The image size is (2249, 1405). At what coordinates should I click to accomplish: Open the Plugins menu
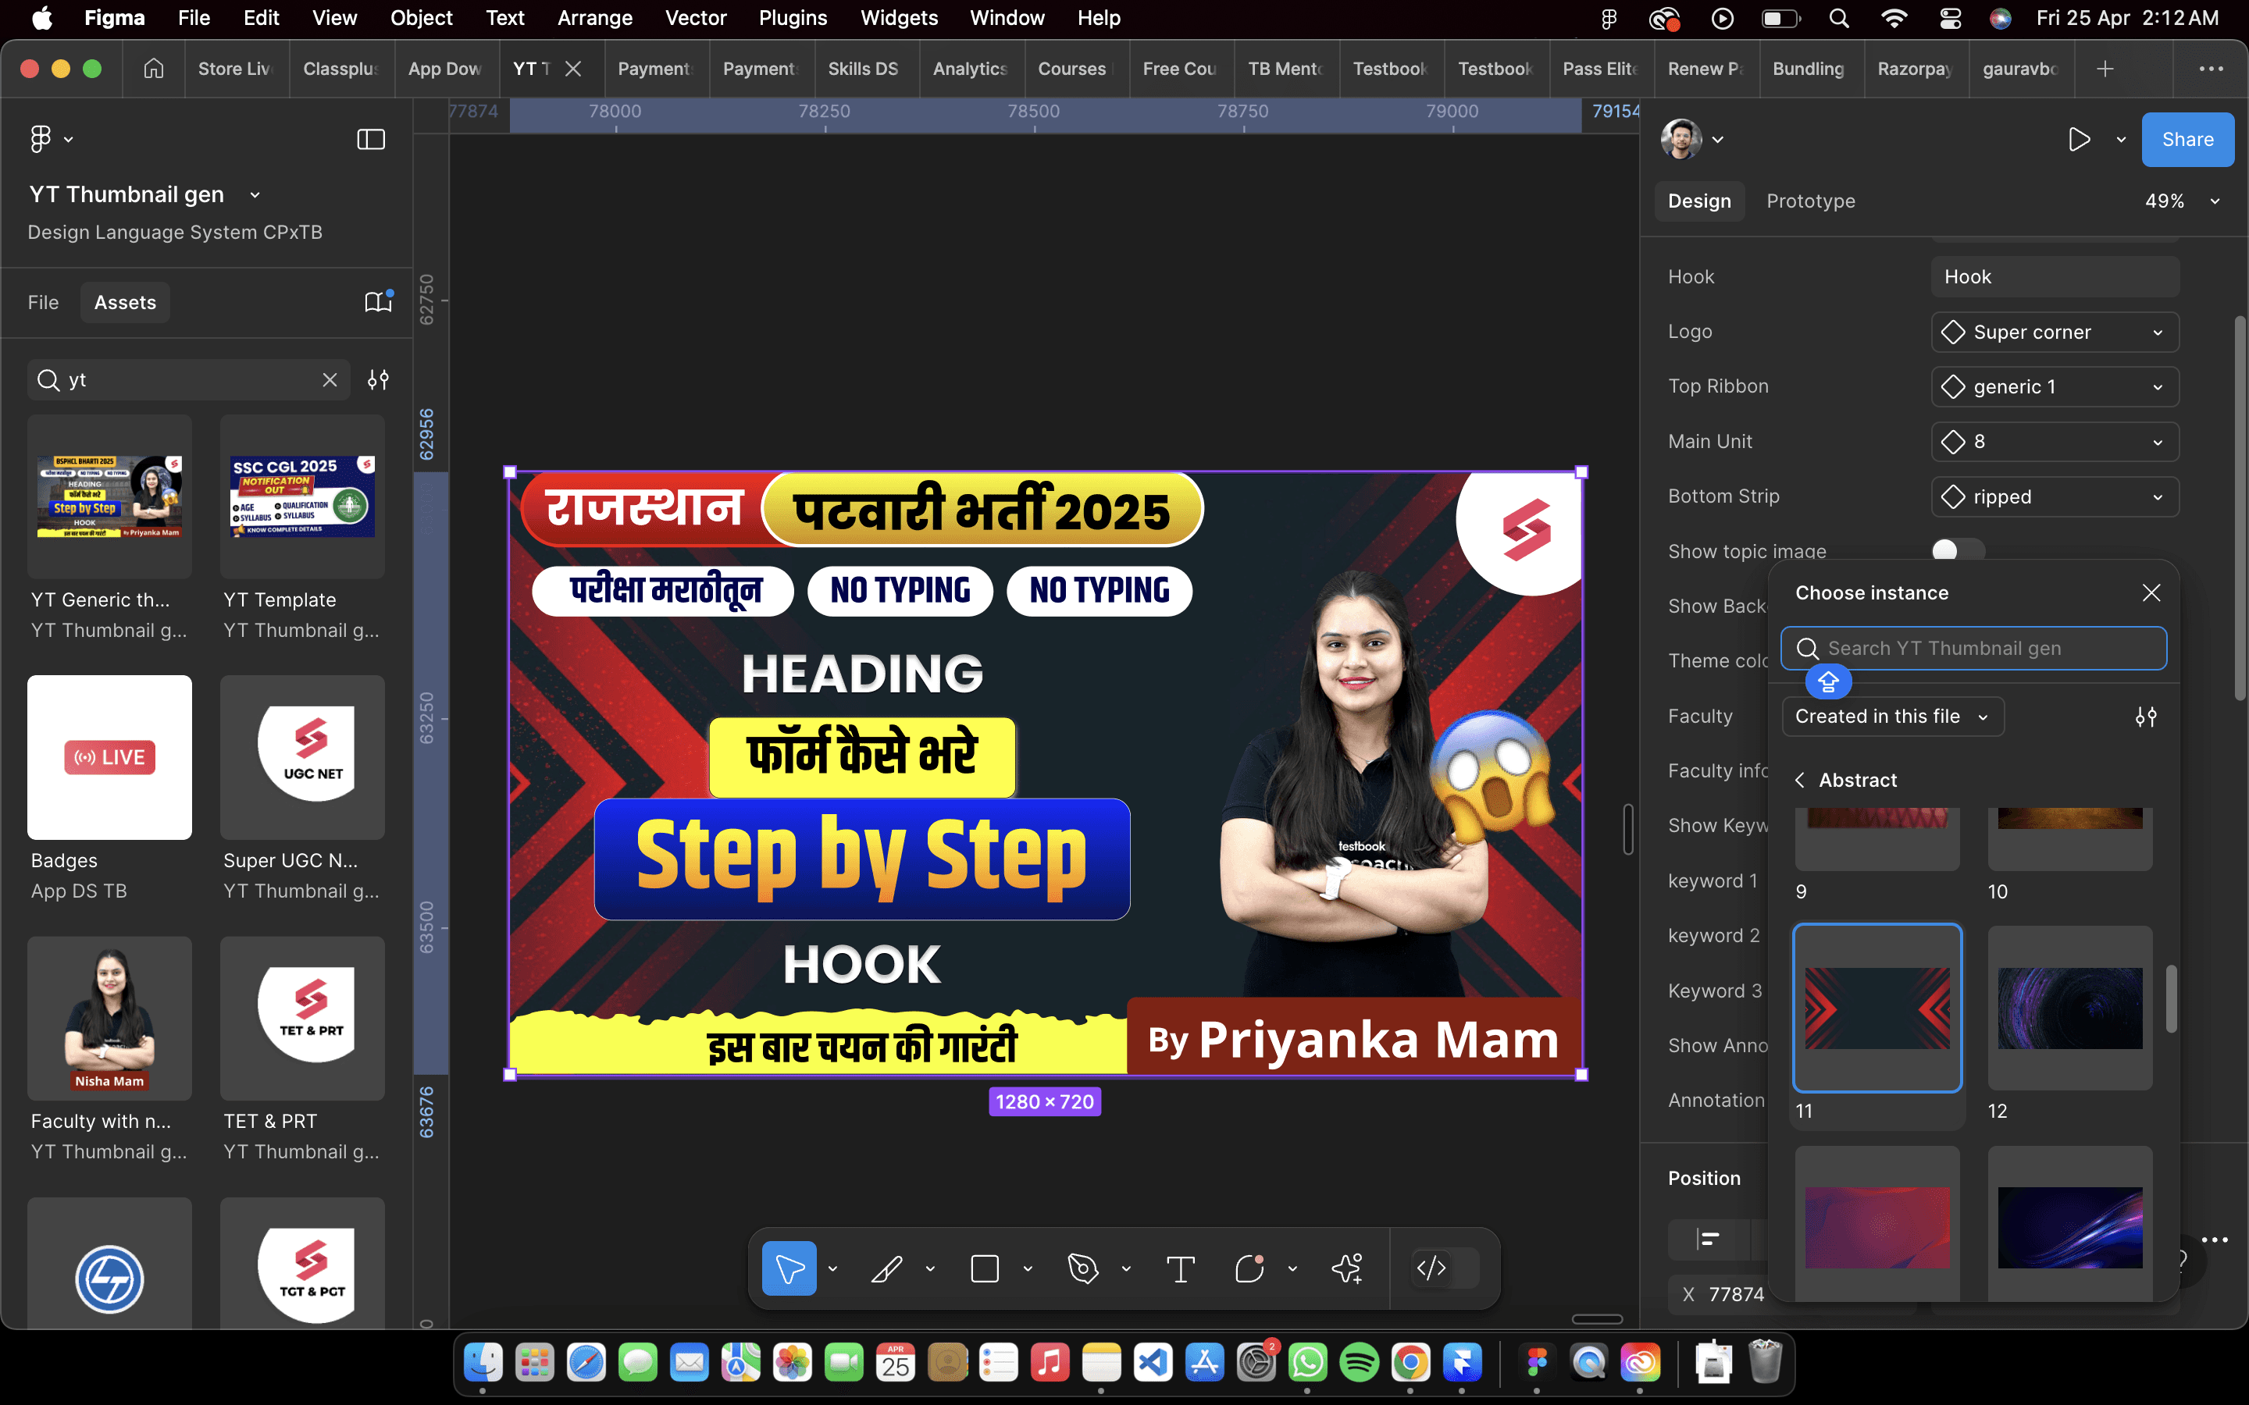point(792,18)
